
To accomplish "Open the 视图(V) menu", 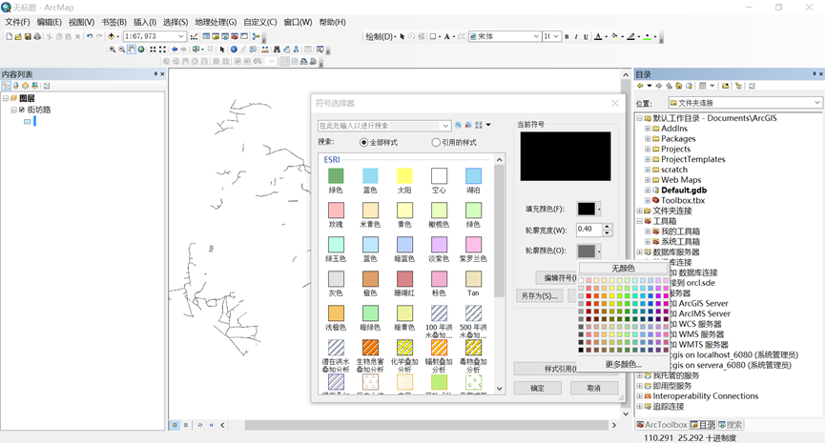I will pyautogui.click(x=82, y=22).
